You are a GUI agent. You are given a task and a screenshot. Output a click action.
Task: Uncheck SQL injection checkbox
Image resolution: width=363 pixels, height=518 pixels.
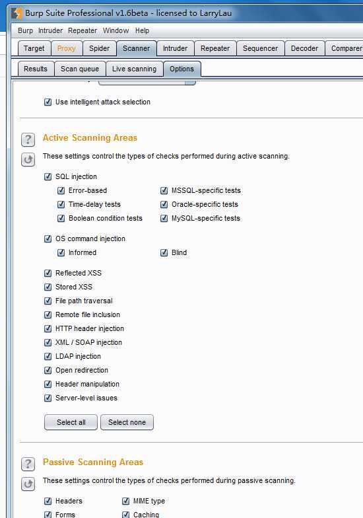48,176
